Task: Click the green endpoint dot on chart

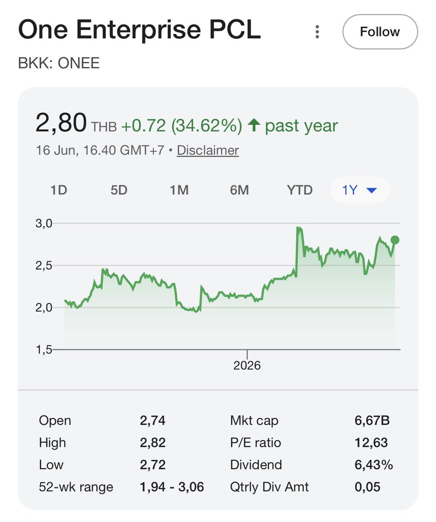Action: coord(395,240)
